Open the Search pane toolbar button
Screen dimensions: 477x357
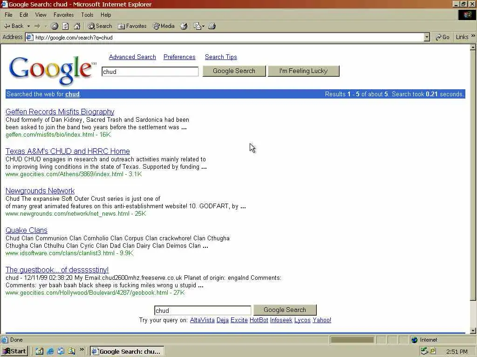100,26
